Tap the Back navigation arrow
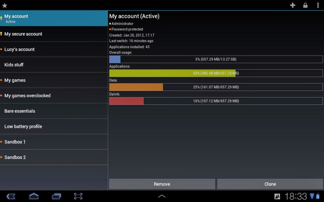 pyautogui.click(x=11, y=196)
